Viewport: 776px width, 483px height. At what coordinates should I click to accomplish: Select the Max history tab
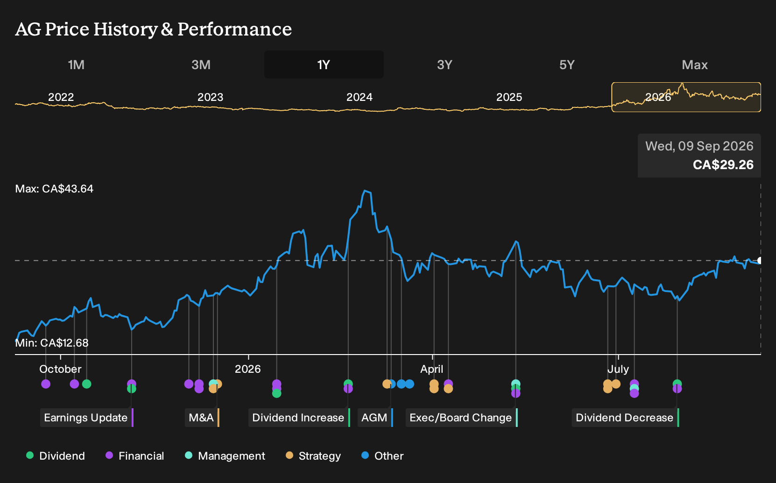pos(695,64)
